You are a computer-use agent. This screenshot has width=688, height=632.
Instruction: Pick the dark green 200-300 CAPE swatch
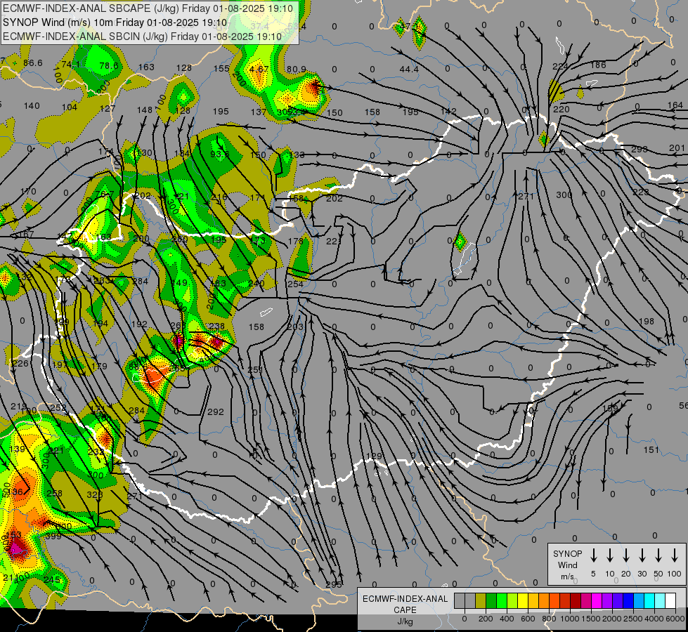tap(491, 601)
